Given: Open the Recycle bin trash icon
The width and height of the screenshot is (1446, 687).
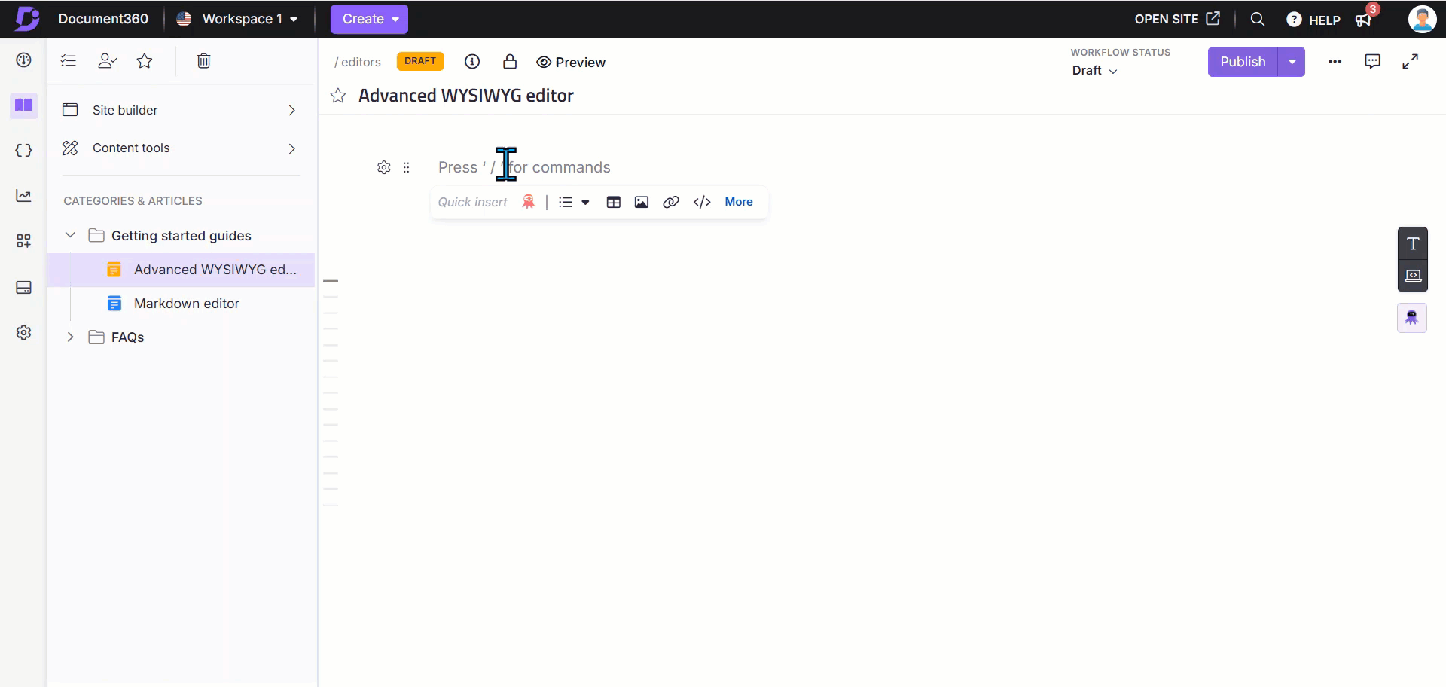Looking at the screenshot, I should (x=203, y=61).
